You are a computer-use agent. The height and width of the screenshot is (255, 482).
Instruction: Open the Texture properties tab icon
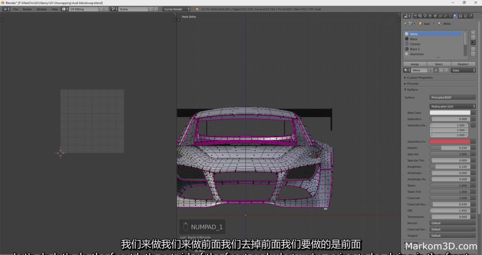[x=460, y=16]
